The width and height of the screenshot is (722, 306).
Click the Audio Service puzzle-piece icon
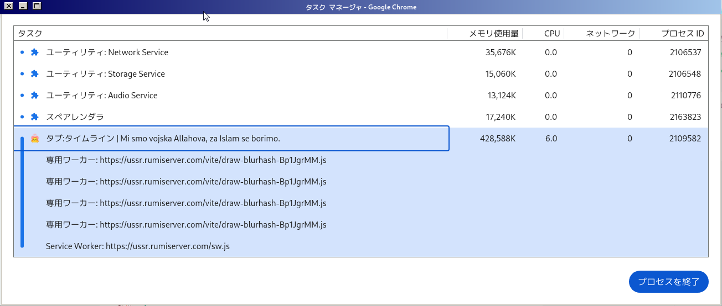[x=34, y=96]
